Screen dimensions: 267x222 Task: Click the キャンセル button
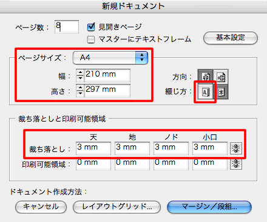[41, 207]
